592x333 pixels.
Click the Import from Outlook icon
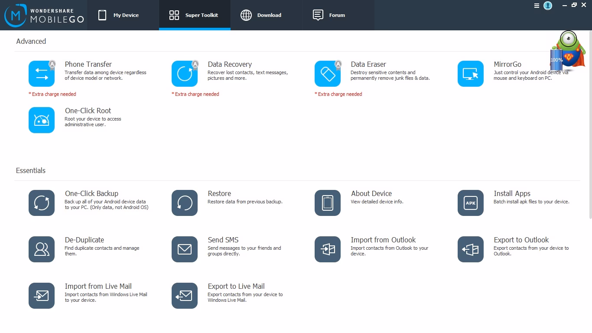pos(328,249)
